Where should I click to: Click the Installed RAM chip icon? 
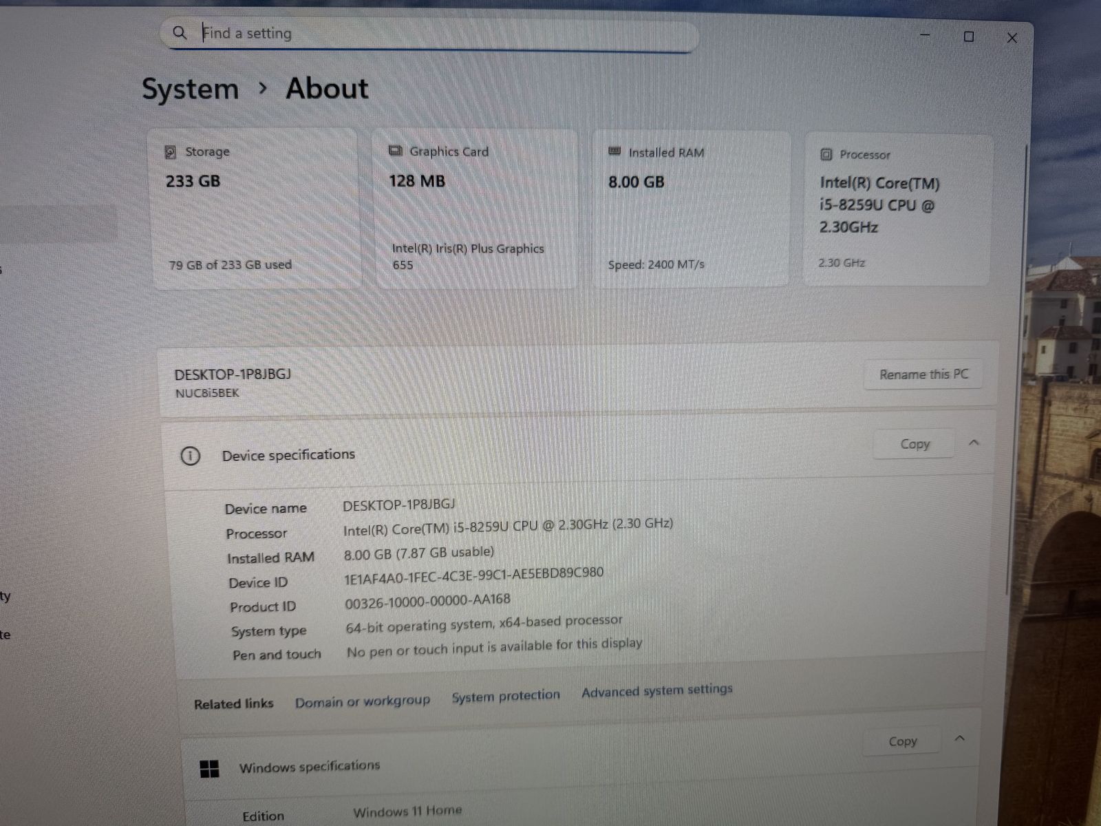[x=614, y=152]
